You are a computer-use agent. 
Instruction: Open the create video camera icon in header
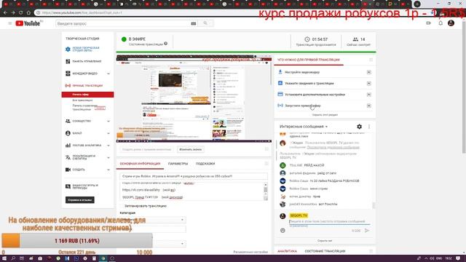(x=429, y=23)
